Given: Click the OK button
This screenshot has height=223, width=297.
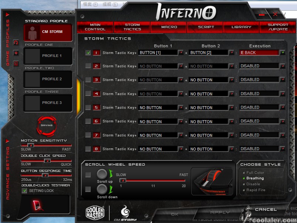Looking at the screenshot, I should (x=175, y=214).
